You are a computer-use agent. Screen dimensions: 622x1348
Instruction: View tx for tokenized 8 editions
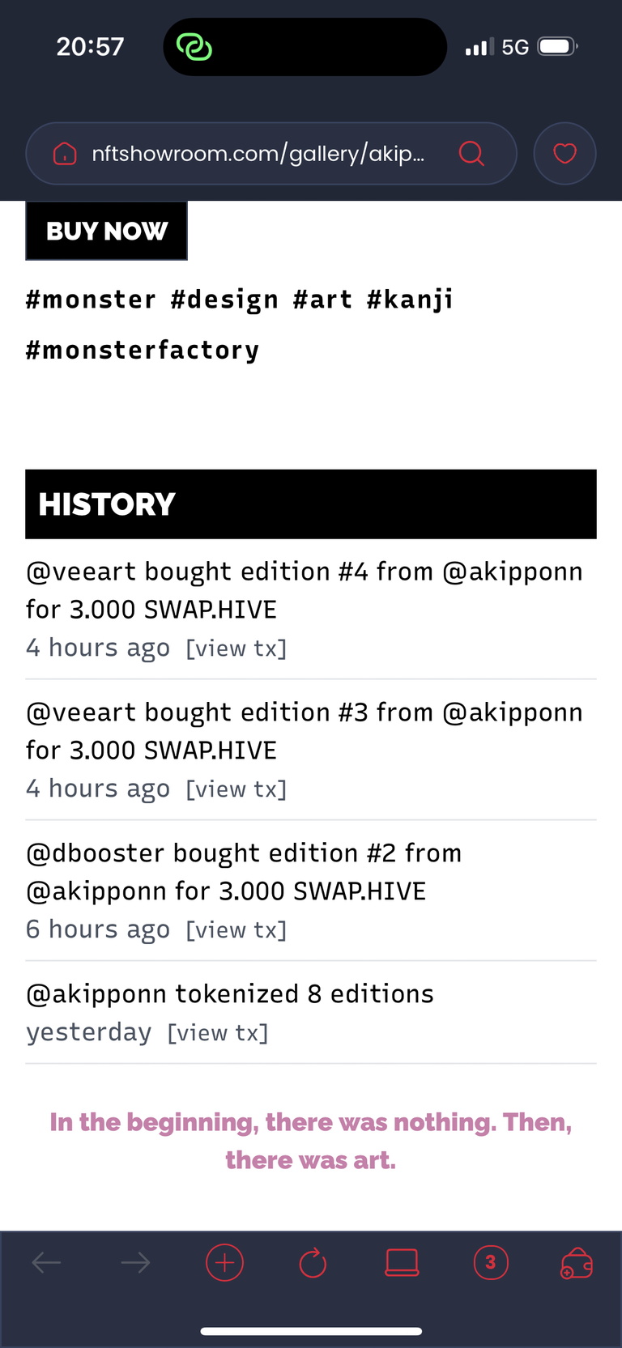[x=218, y=1033]
